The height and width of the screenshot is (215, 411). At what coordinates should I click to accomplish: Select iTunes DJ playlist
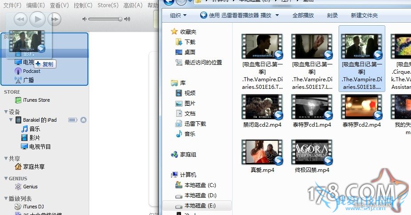[x=29, y=207]
